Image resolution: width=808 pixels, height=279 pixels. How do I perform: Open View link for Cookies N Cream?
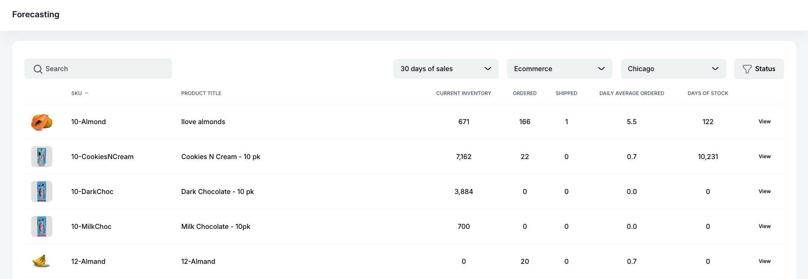764,157
